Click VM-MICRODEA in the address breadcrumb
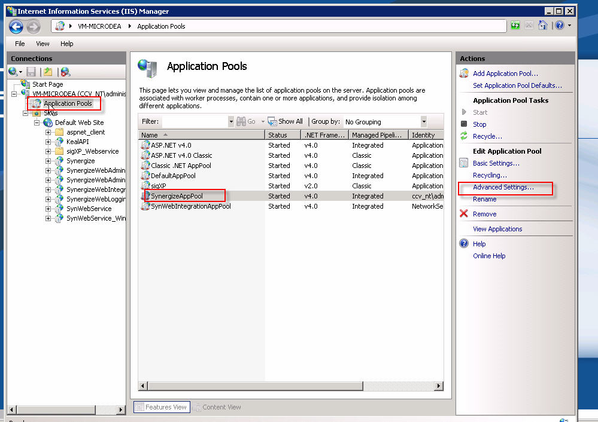 point(99,26)
